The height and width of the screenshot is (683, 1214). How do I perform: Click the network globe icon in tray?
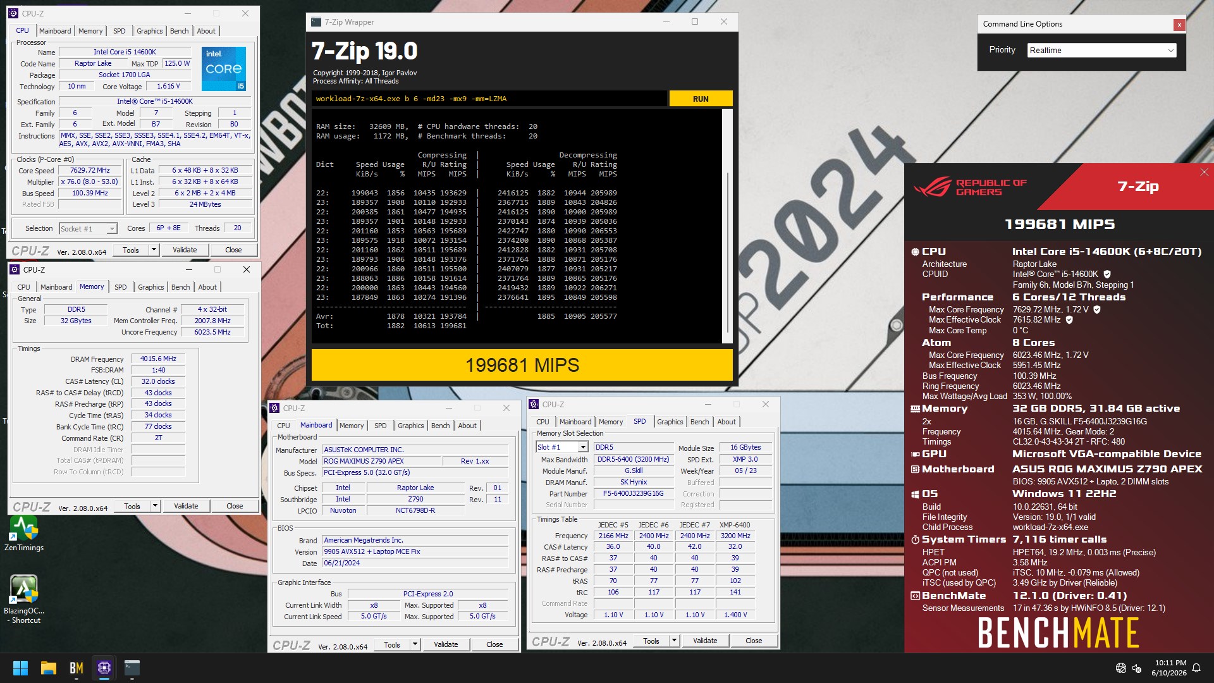point(1121,668)
